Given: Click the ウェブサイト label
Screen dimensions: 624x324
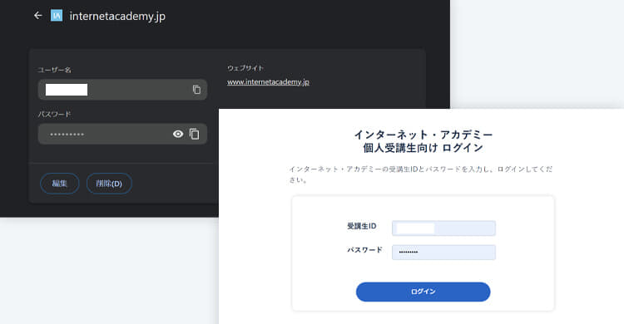Looking at the screenshot, I should point(245,68).
